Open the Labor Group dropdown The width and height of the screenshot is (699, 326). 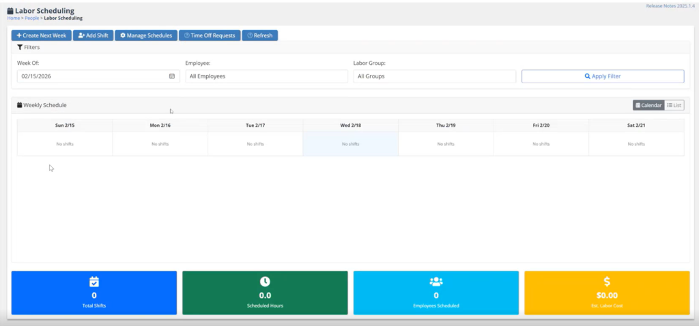click(x=434, y=76)
